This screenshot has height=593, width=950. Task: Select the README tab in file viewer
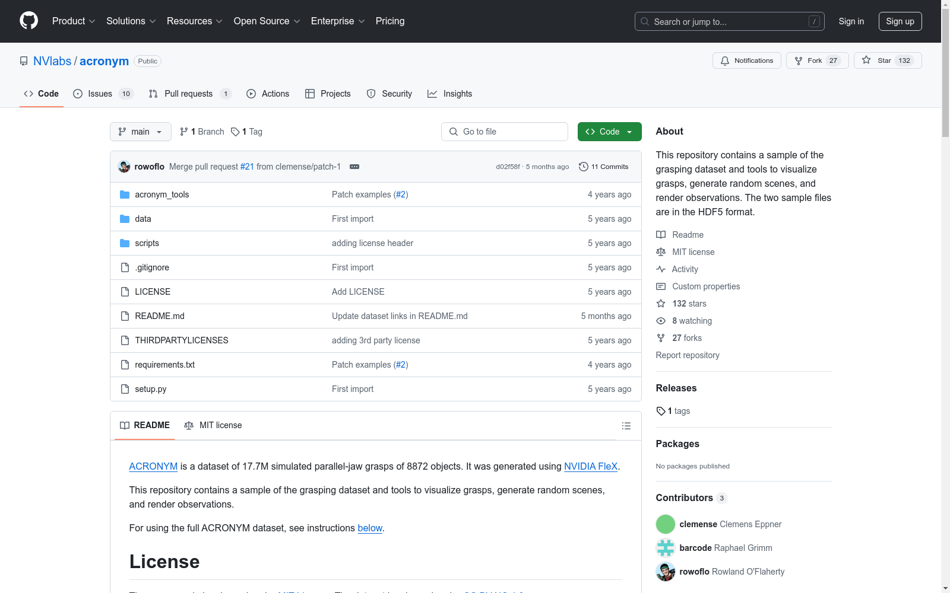coord(145,425)
